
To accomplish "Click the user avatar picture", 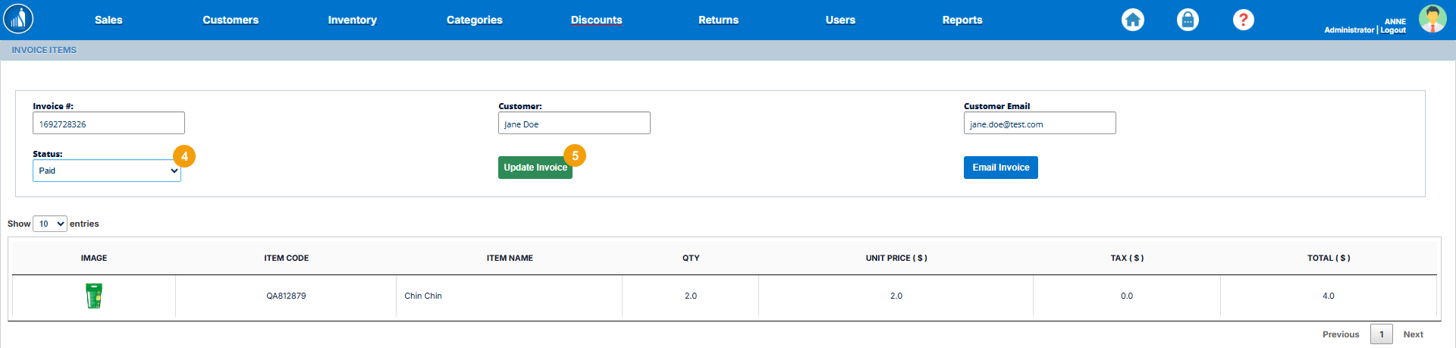I will click(x=1432, y=19).
